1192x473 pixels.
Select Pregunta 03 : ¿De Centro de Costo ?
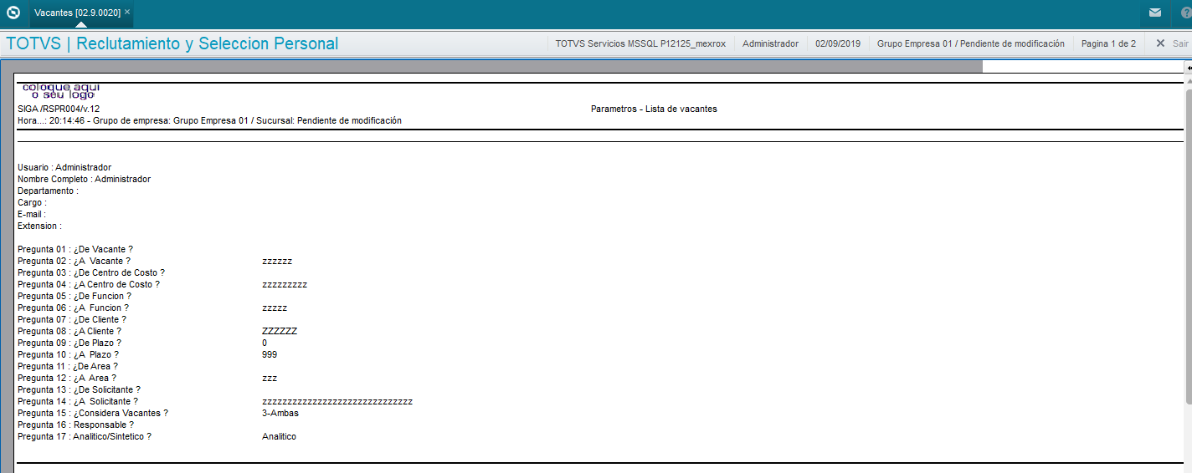click(x=91, y=273)
